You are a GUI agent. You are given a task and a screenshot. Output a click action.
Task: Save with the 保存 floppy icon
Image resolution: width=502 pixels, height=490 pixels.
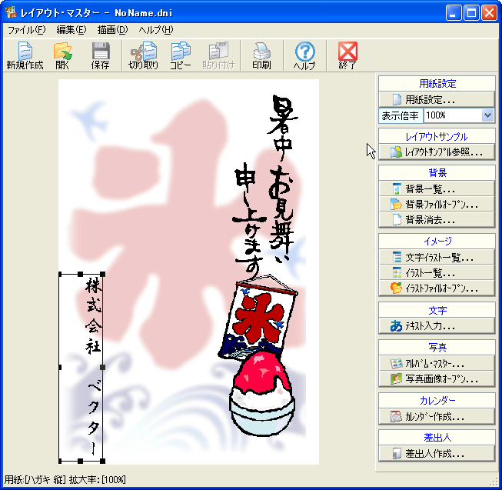pyautogui.click(x=101, y=55)
